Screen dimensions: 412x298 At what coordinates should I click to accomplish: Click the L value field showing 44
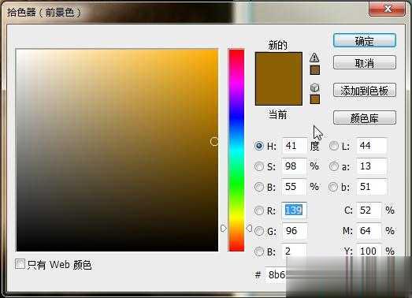click(x=372, y=145)
